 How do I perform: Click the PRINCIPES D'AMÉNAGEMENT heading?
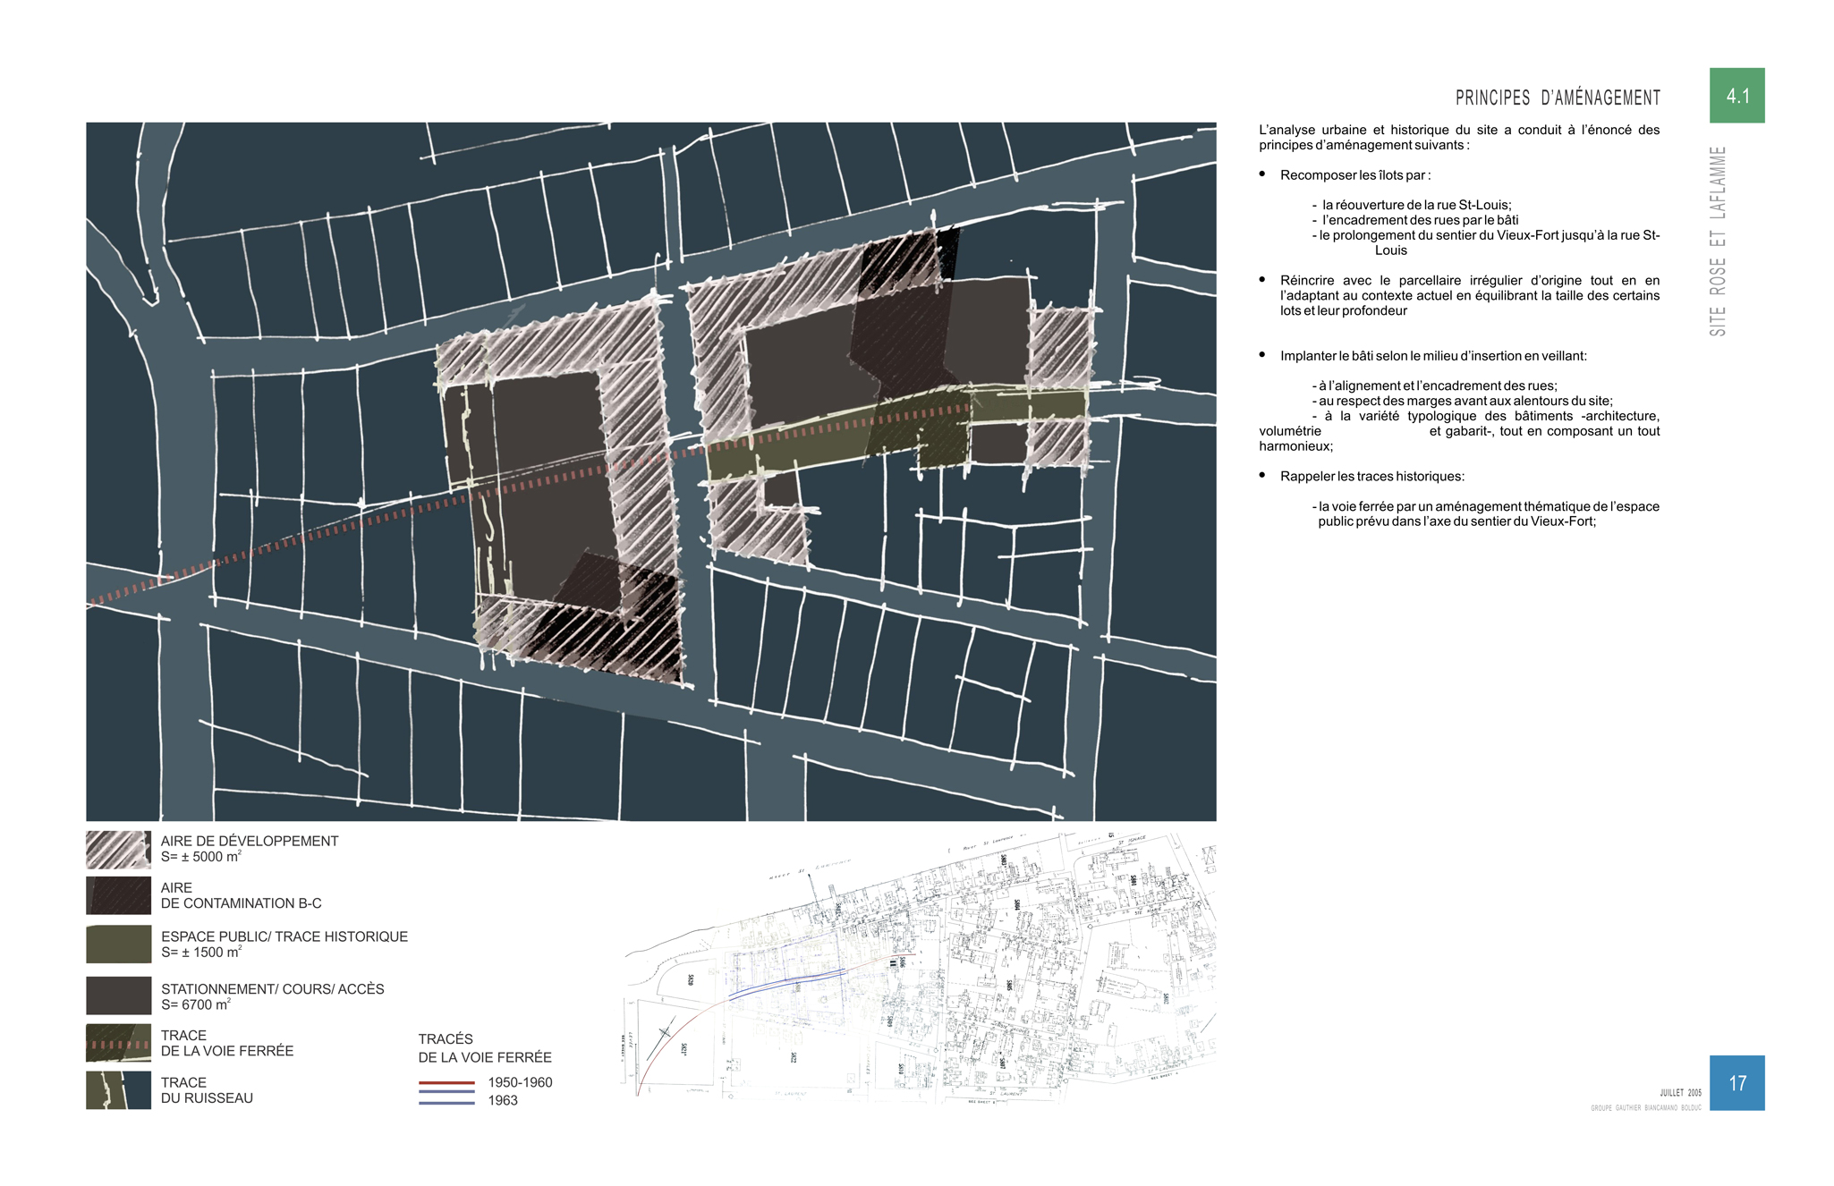click(x=1558, y=97)
